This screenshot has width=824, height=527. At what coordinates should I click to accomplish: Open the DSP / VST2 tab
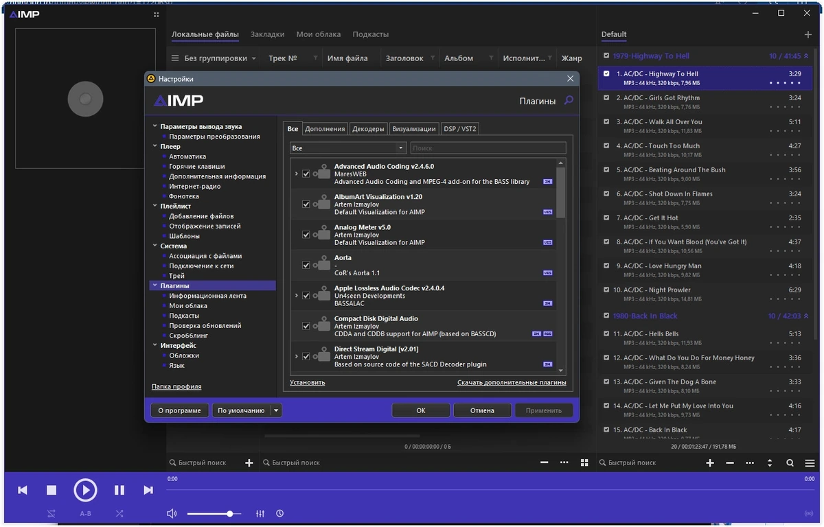[x=460, y=129]
